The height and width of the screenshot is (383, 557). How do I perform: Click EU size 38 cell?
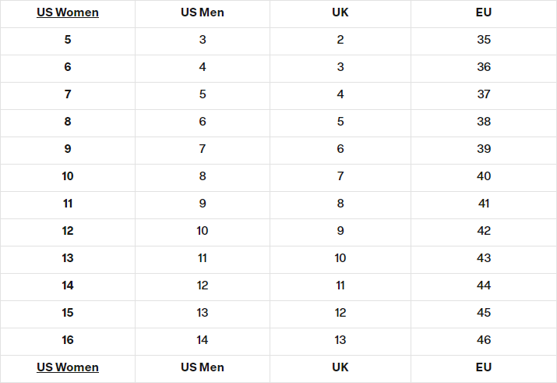484,122
